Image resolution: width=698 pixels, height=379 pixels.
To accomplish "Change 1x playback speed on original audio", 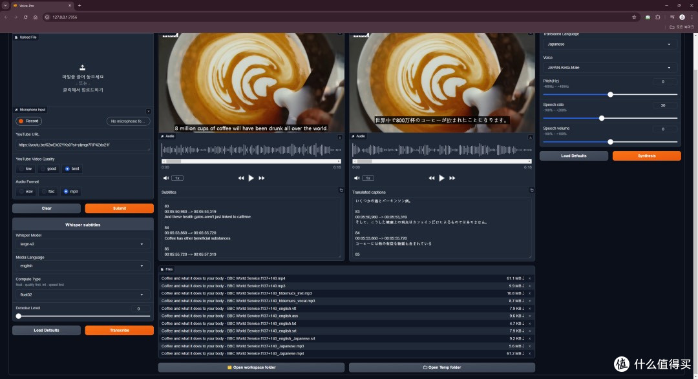I will click(177, 178).
